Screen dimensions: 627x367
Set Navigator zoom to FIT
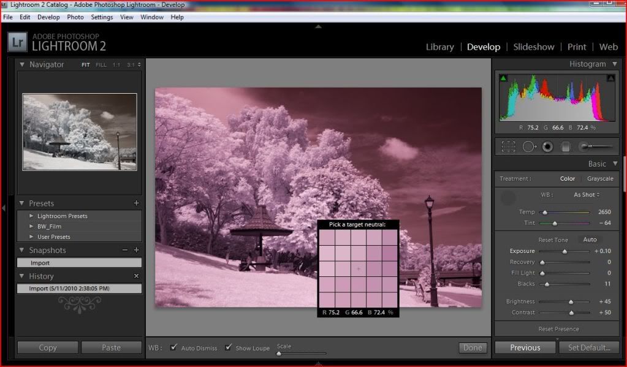pyautogui.click(x=86, y=65)
